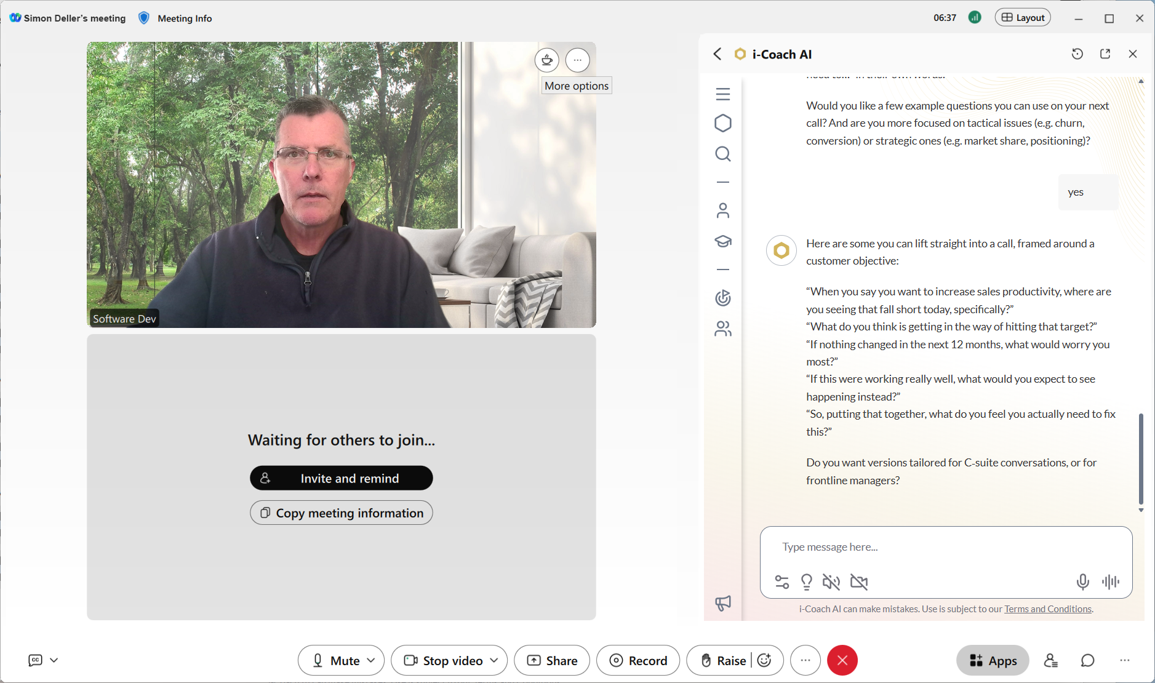Click Invite and remind

(x=342, y=478)
